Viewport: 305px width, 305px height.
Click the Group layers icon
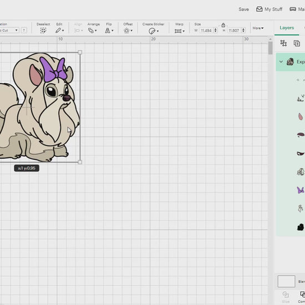(283, 43)
